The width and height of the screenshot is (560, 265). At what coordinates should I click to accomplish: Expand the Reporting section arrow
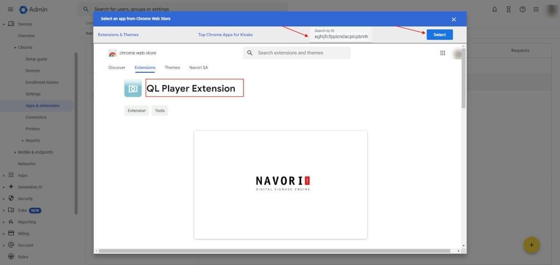coord(4,222)
